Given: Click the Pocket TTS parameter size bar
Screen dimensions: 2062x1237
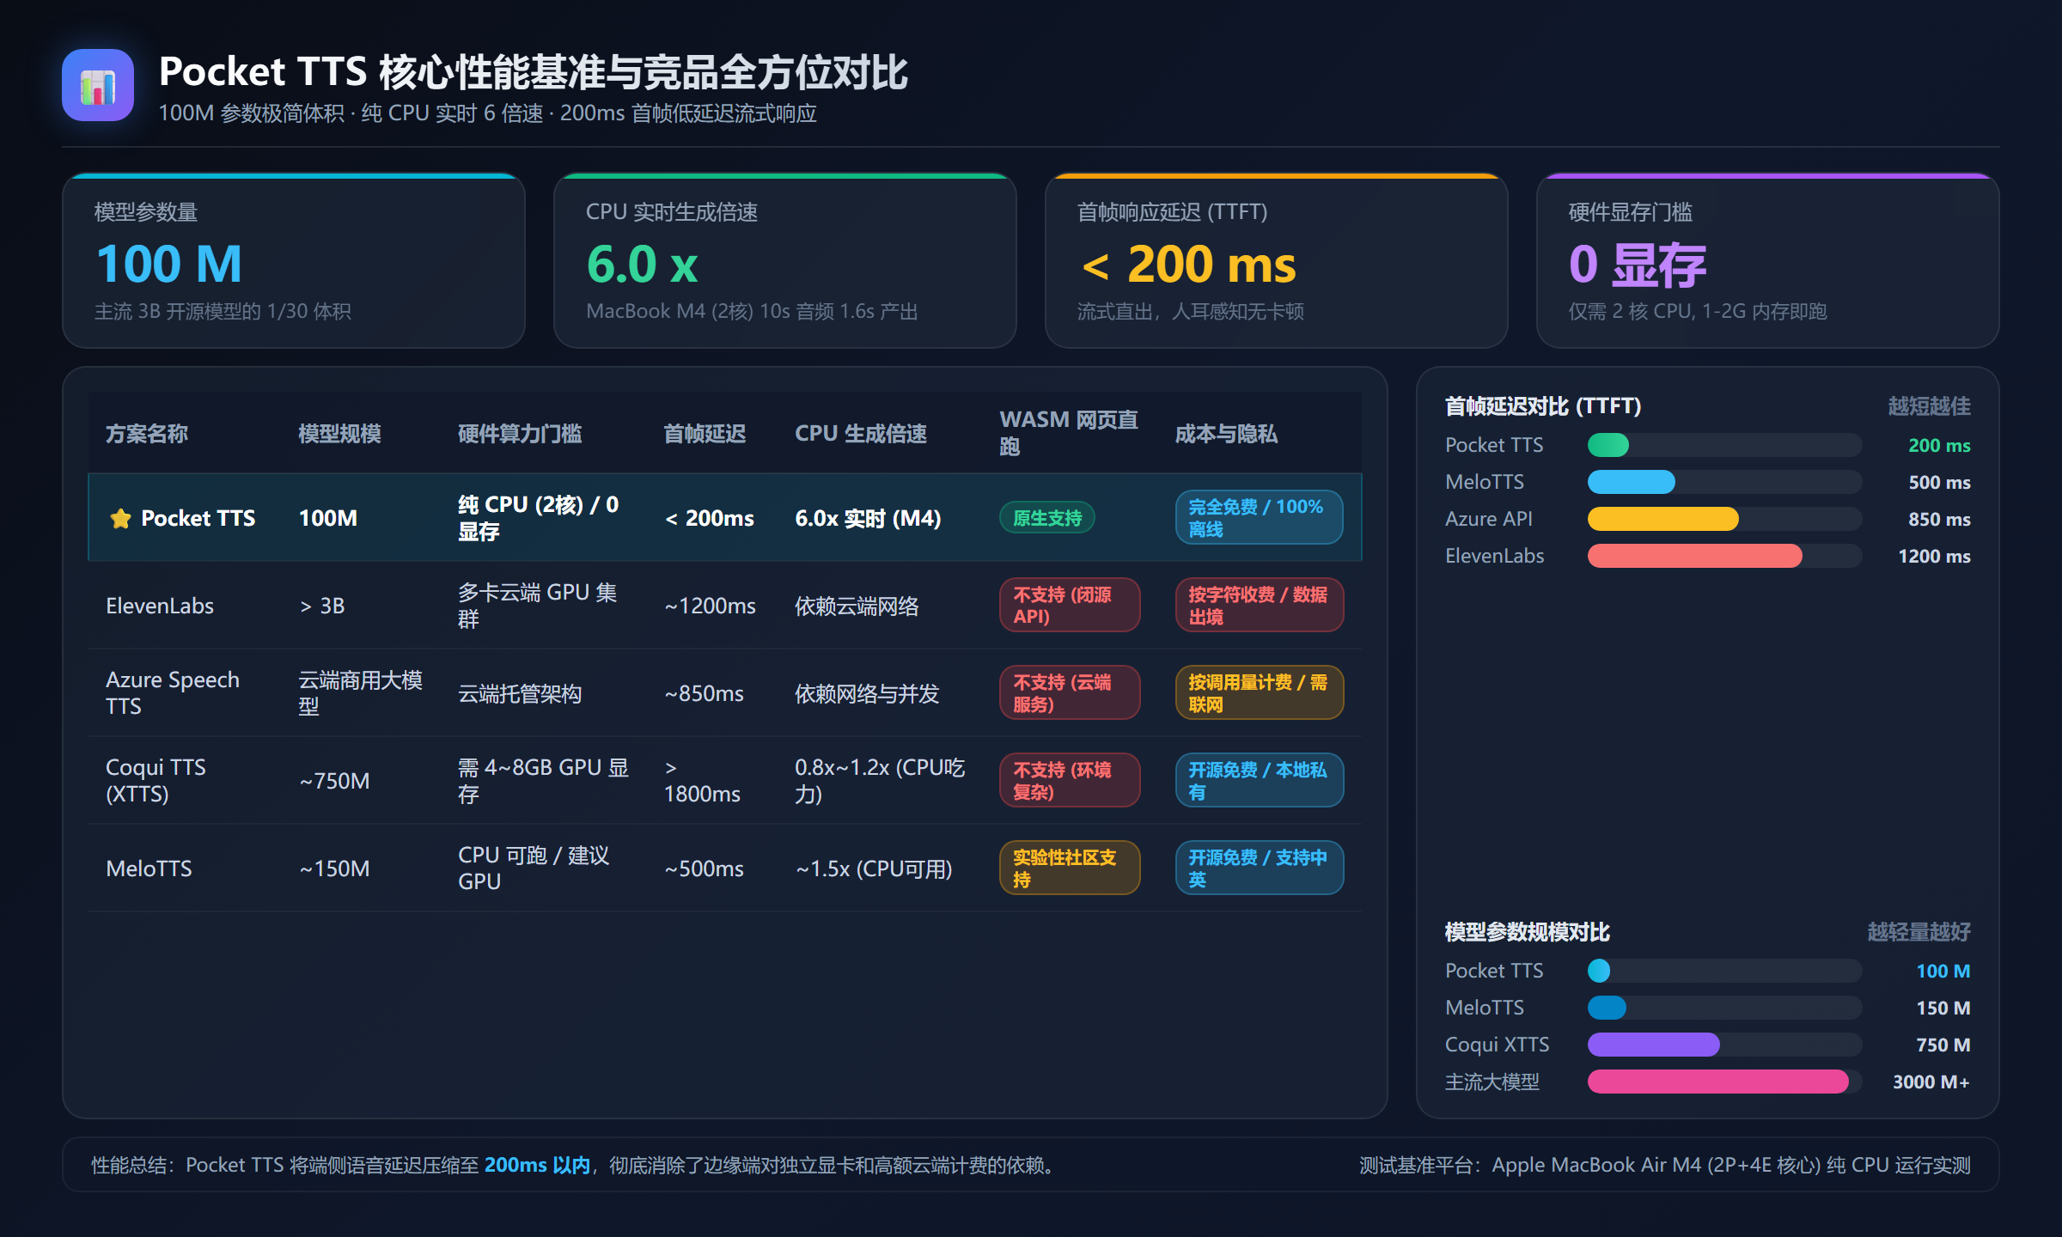Looking at the screenshot, I should 1599,971.
